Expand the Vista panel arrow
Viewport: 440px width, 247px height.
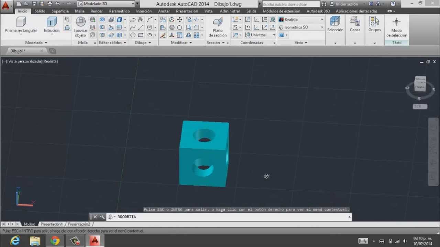(306, 43)
